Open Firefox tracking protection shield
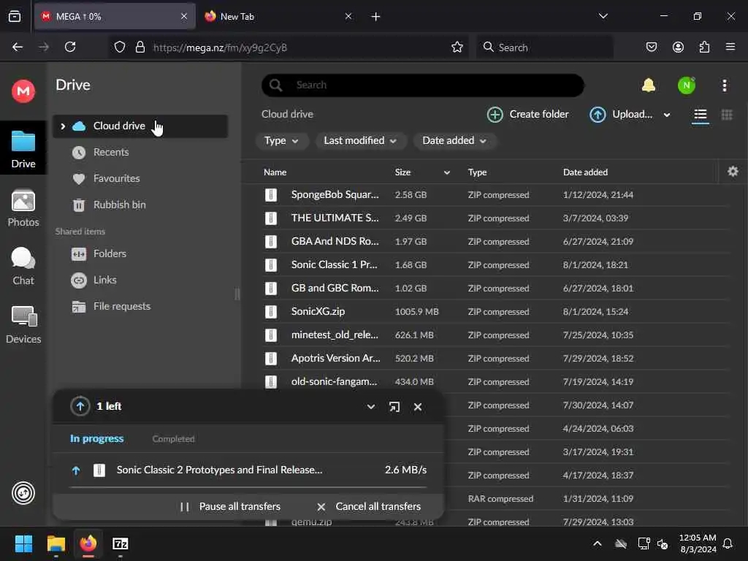Image resolution: width=748 pixels, height=561 pixels. (x=120, y=47)
